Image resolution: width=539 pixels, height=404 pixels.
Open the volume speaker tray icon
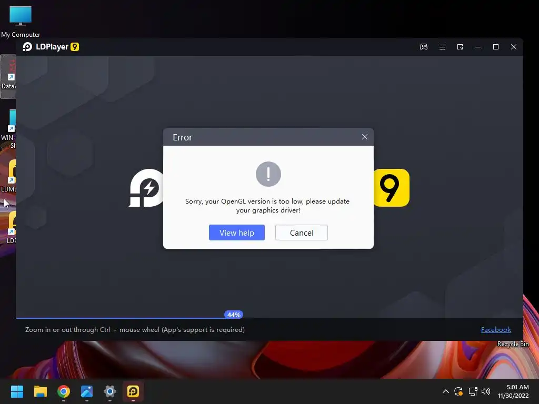click(486, 391)
